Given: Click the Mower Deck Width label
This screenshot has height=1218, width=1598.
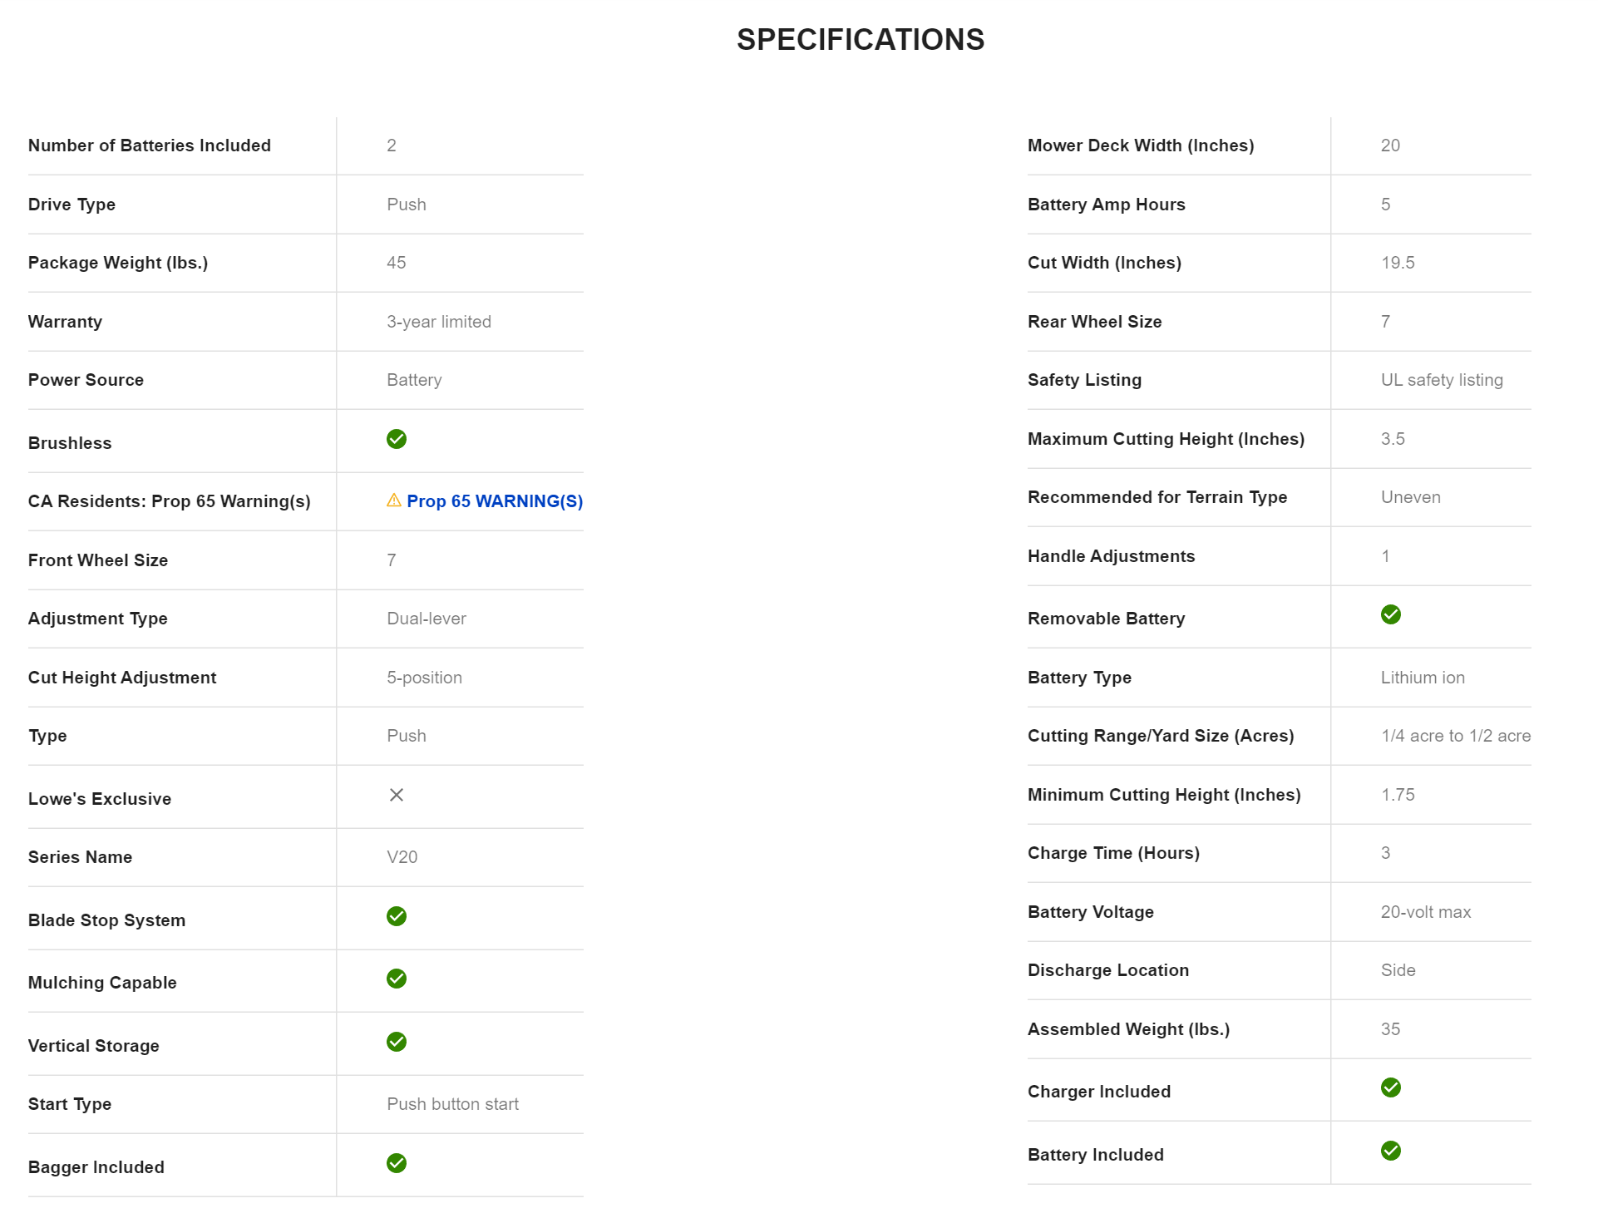Looking at the screenshot, I should click(x=1141, y=145).
